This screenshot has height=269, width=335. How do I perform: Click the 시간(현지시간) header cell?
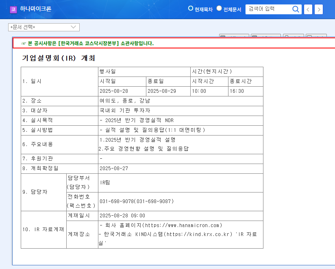[227, 72]
